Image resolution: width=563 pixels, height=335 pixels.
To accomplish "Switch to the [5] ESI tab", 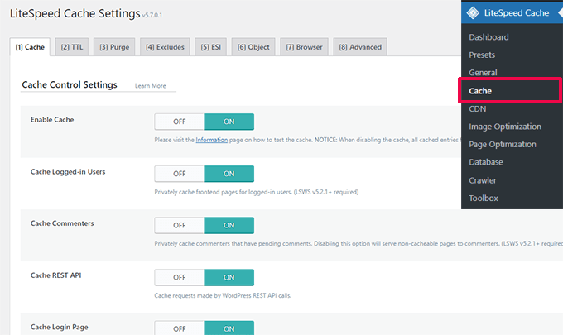I will [211, 47].
